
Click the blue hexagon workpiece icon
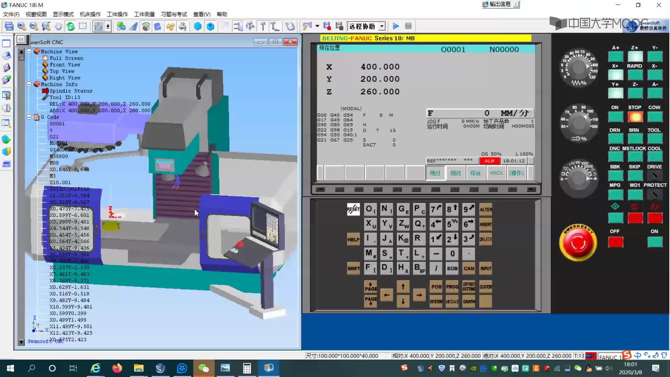(x=198, y=26)
